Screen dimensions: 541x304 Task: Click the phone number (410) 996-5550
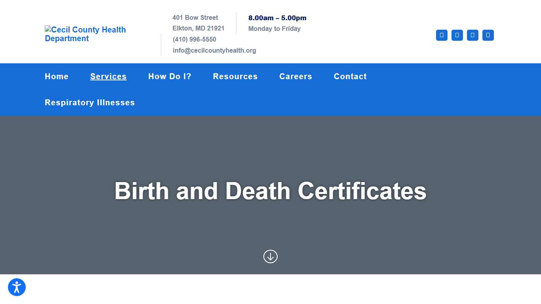click(x=194, y=39)
